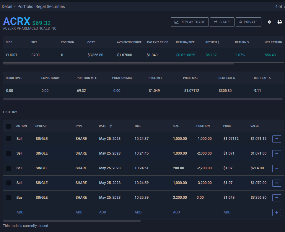Remove the 10:24:37 Sell row with minus

pos(276,139)
